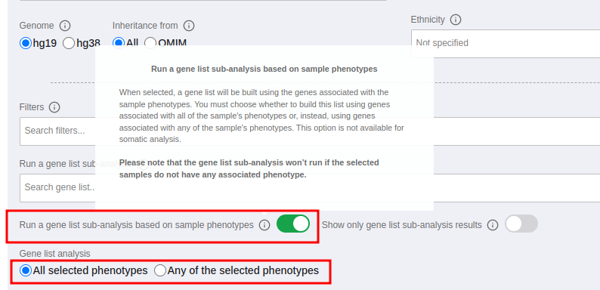
Task: Enable Show only gene list sub-analysis results toggle
Action: (521, 224)
